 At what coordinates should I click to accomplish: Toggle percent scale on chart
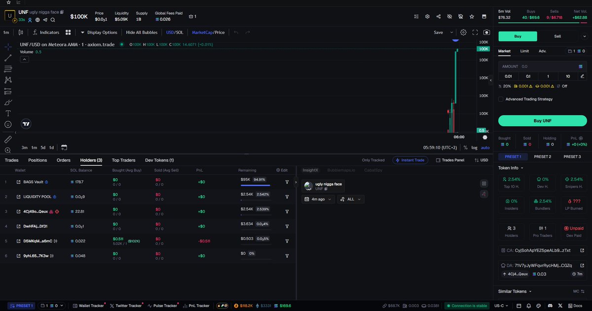pyautogui.click(x=465, y=147)
